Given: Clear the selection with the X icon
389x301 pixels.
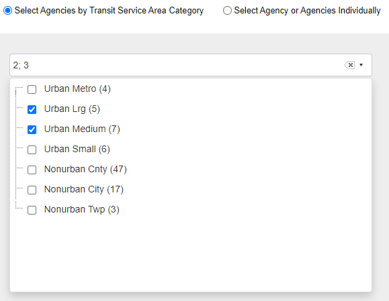Looking at the screenshot, I should coord(349,65).
